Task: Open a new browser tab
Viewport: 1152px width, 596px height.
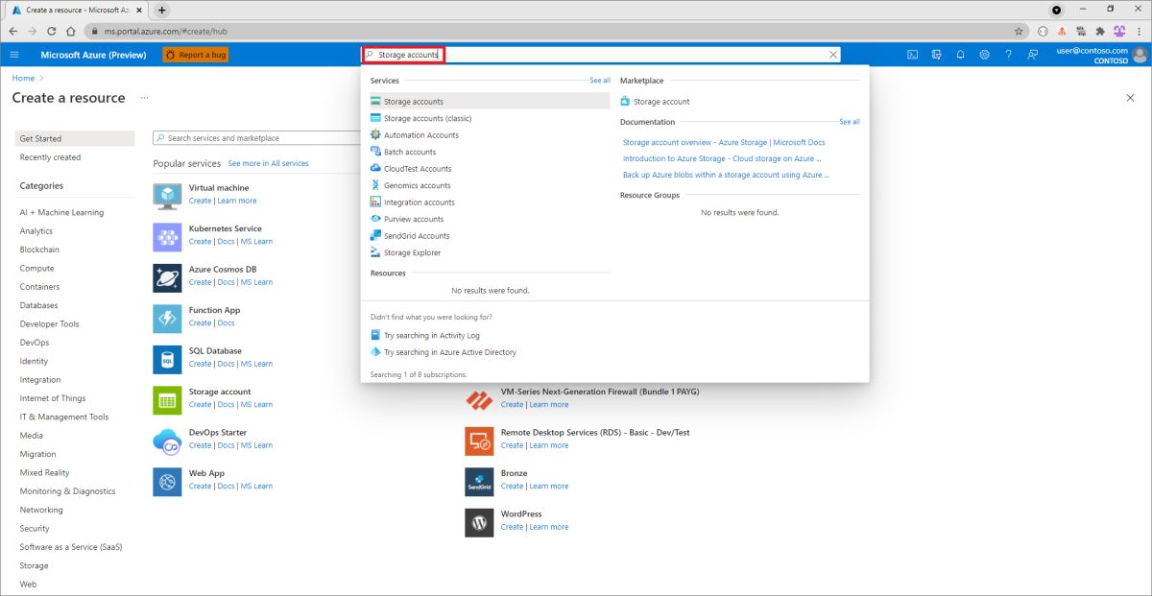Action: [161, 10]
